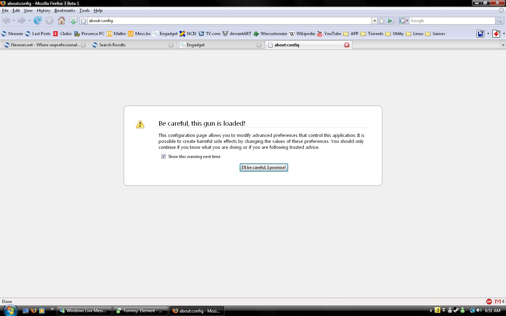This screenshot has height=316, width=506.
Task: Open the list all tabs dropdown
Action: [x=503, y=45]
